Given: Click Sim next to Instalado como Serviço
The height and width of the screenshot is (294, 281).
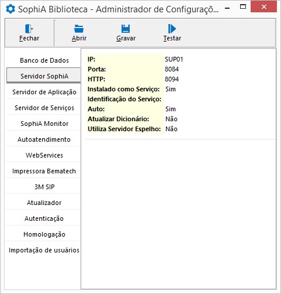Looking at the screenshot, I should (171, 89).
